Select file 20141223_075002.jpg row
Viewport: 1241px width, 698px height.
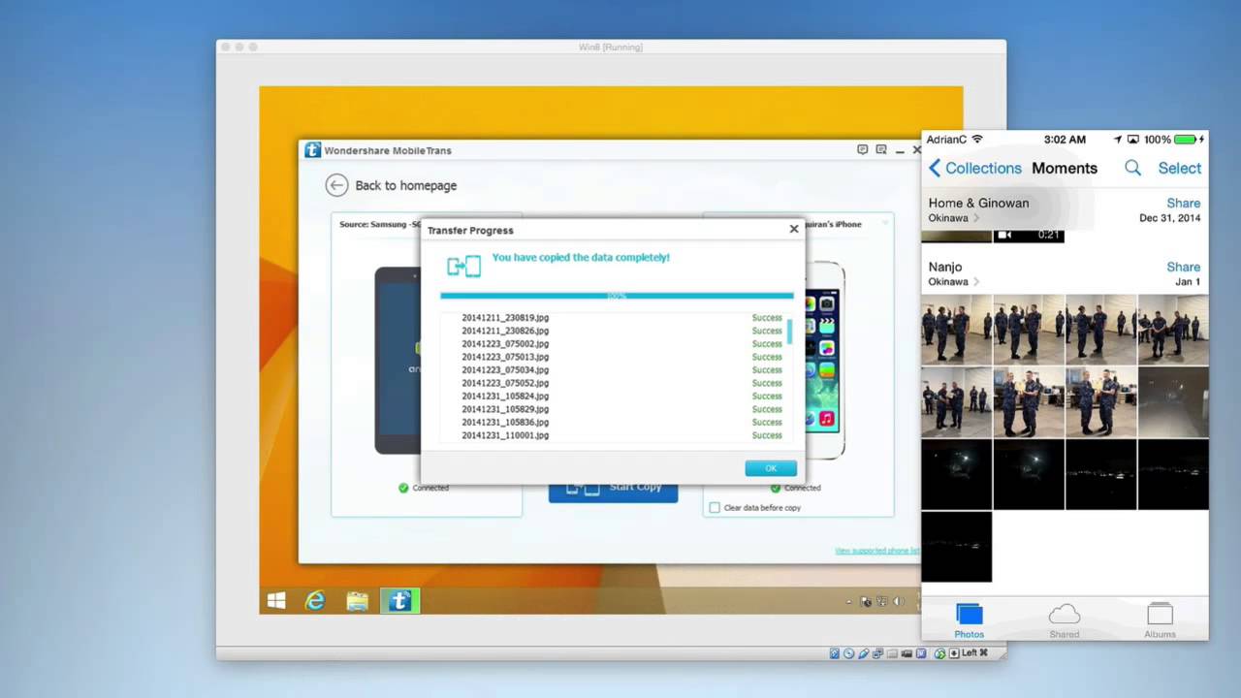pyautogui.click(x=615, y=344)
